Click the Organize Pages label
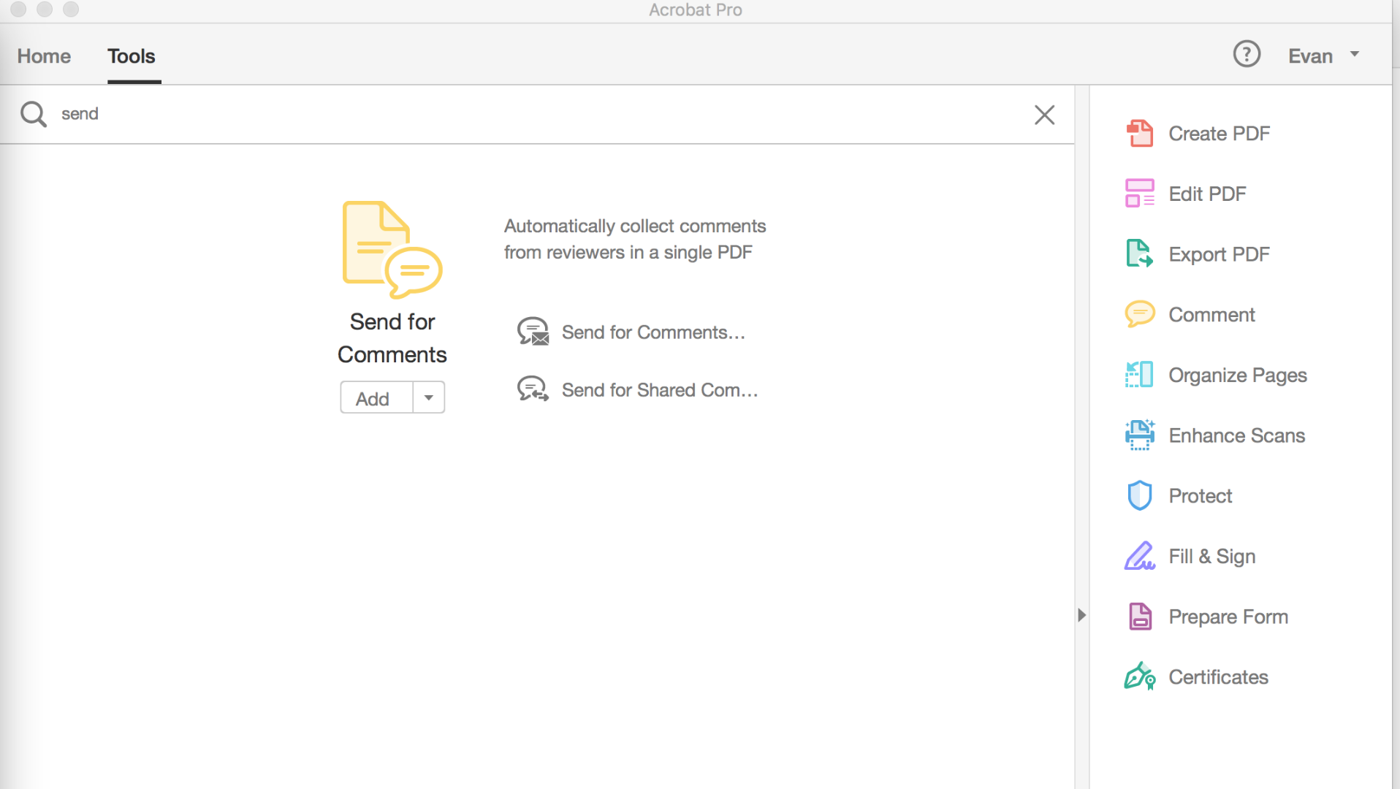Image resolution: width=1400 pixels, height=789 pixels. pyautogui.click(x=1237, y=376)
